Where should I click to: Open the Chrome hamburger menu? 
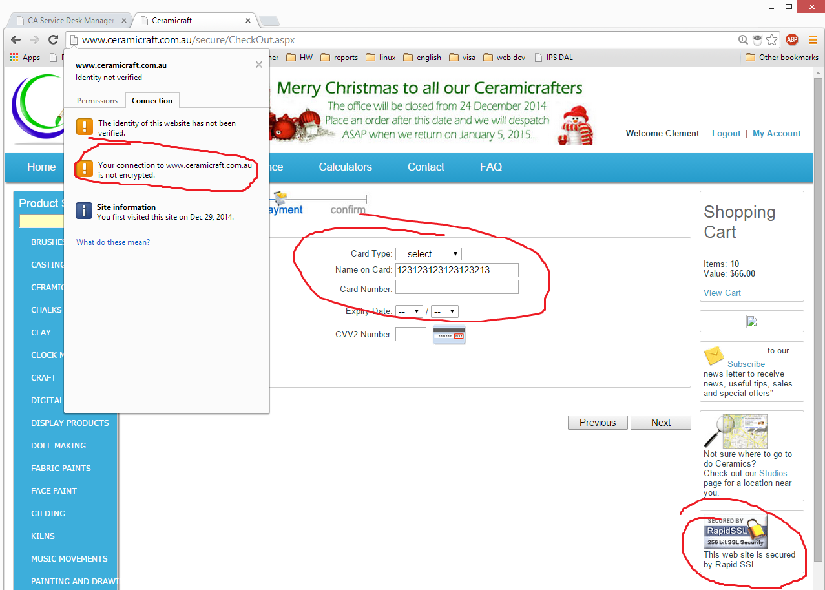[x=813, y=40]
